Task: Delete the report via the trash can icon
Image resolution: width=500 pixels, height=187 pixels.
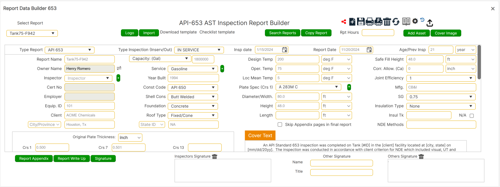Action: tap(387, 21)
